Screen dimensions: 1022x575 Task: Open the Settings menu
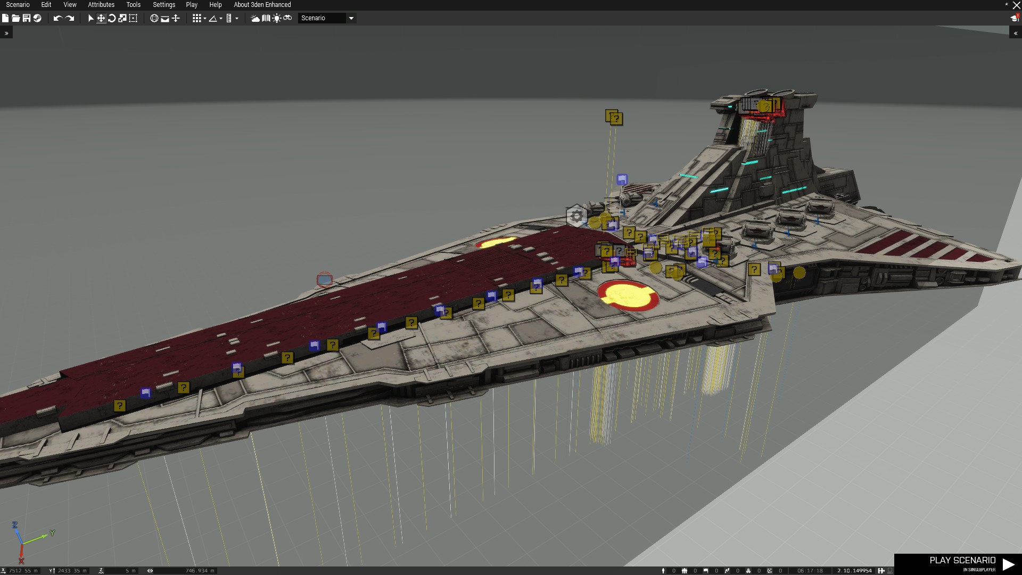[x=164, y=5]
